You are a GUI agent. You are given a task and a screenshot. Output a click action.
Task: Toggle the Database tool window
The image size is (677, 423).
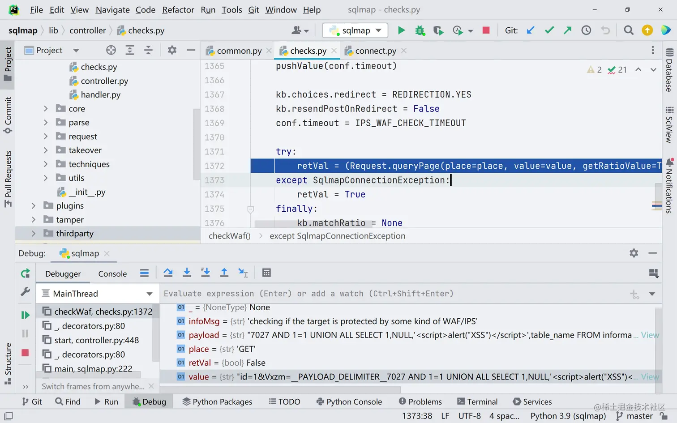pos(669,69)
